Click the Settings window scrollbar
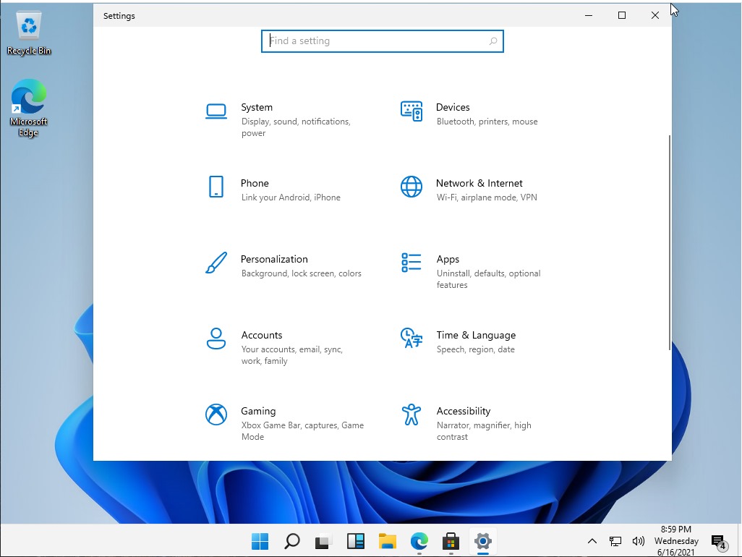The image size is (742, 557). 667,239
